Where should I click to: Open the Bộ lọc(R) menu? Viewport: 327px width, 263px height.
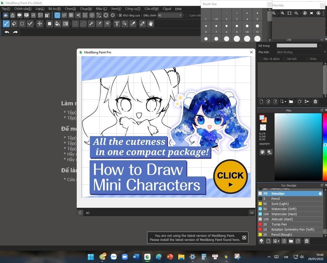click(55, 9)
